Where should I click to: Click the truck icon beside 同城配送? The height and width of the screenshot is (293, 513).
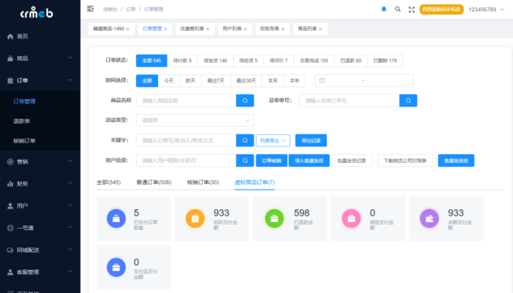10,250
